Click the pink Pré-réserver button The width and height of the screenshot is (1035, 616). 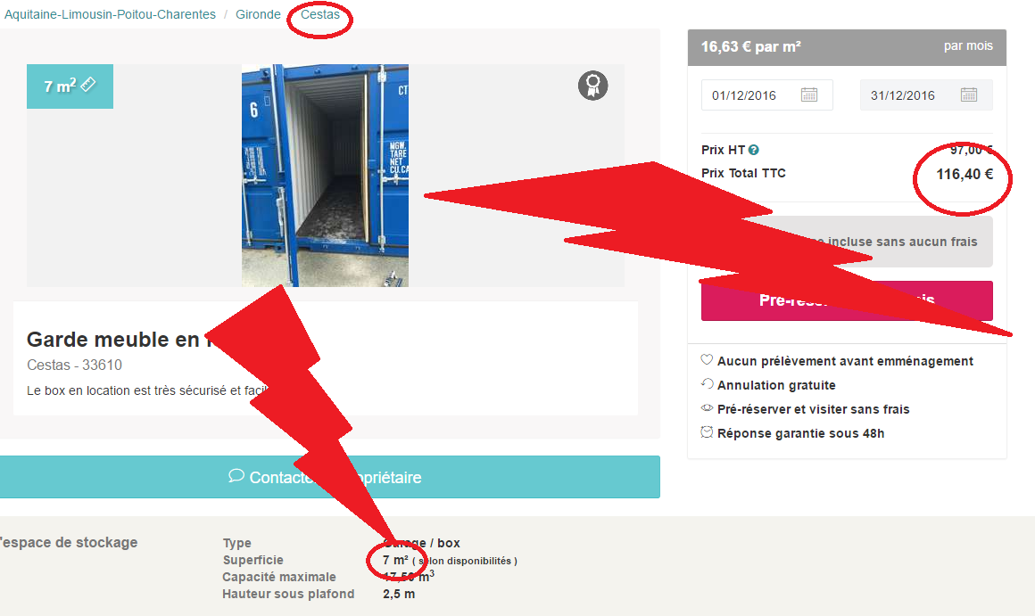[847, 300]
